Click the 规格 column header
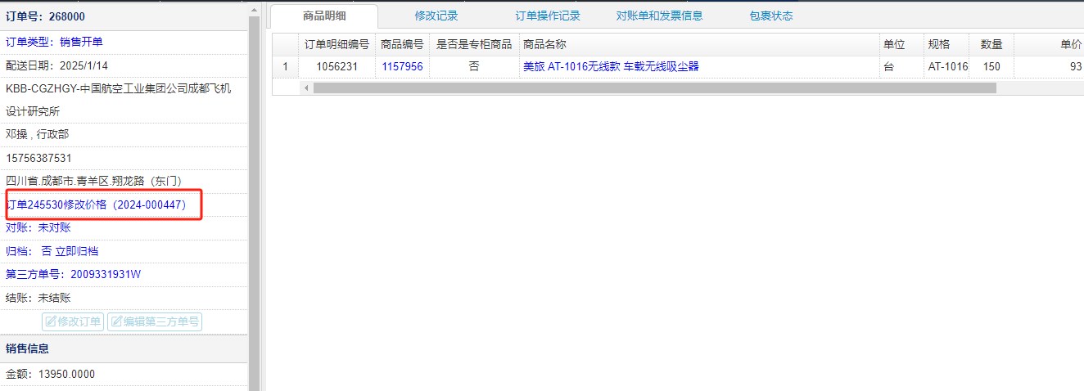Image resolution: width=1084 pixels, height=391 pixels. click(946, 44)
